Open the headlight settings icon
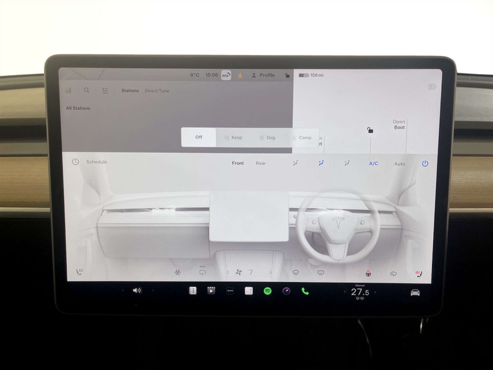The image size is (493, 370). click(432, 86)
